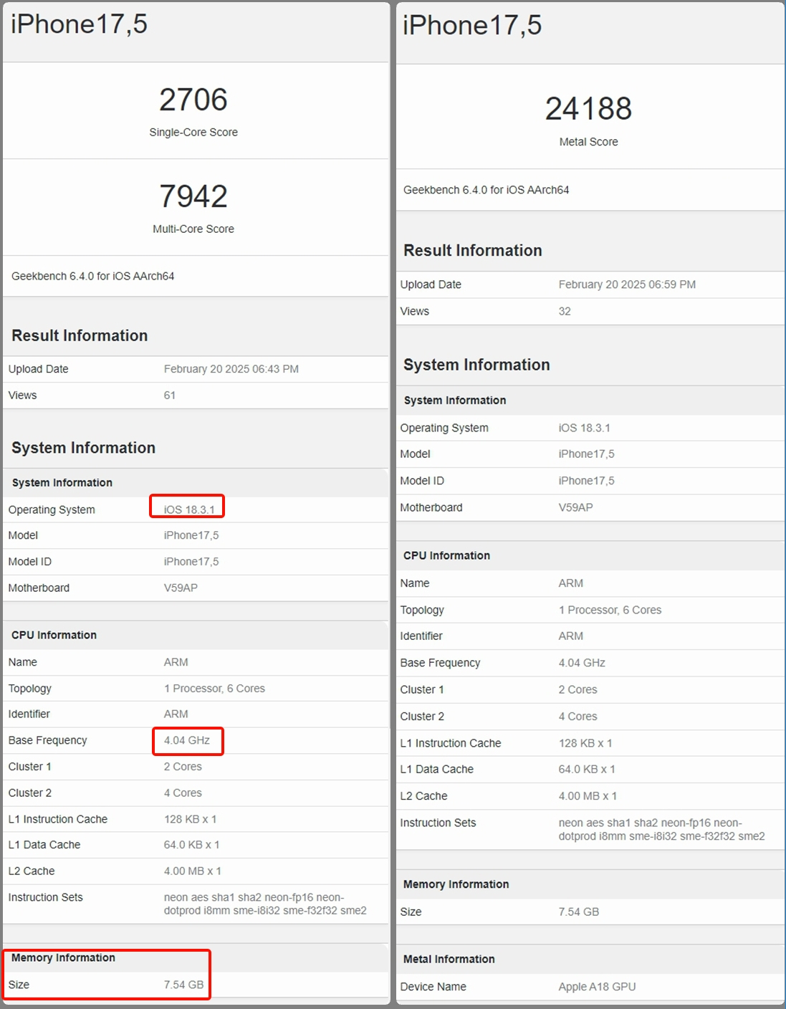
Task: Select 'L2 Cache' label on CPU score page
Action: pyautogui.click(x=31, y=871)
